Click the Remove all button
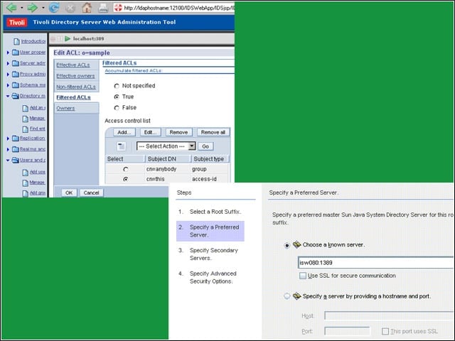The width and height of the screenshot is (455, 341). click(x=213, y=132)
